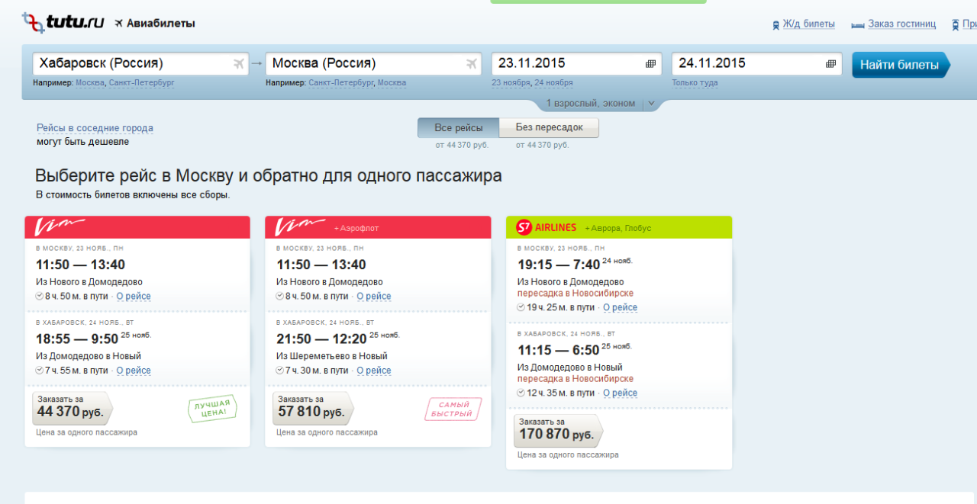Open Рейсы в соседние города link

tap(95, 128)
